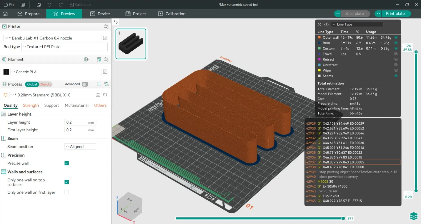The image size is (421, 224).
Task: Click the Redo arrow icon
Action: [x=61, y=4]
